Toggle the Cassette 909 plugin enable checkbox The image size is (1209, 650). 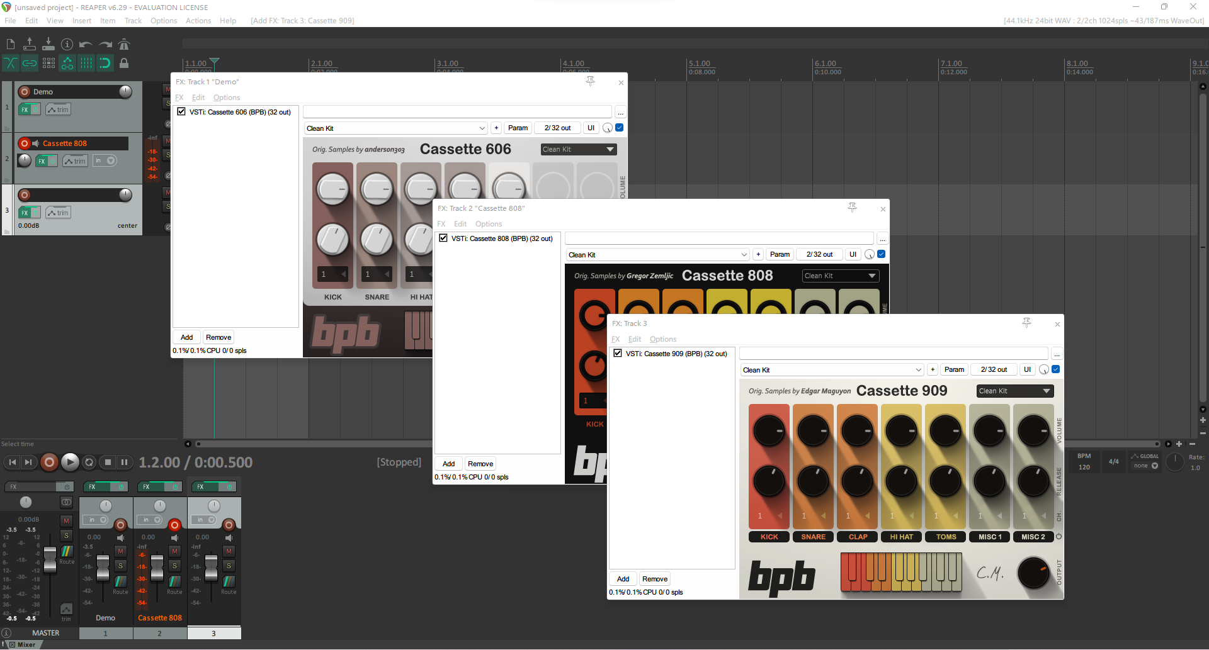(618, 353)
